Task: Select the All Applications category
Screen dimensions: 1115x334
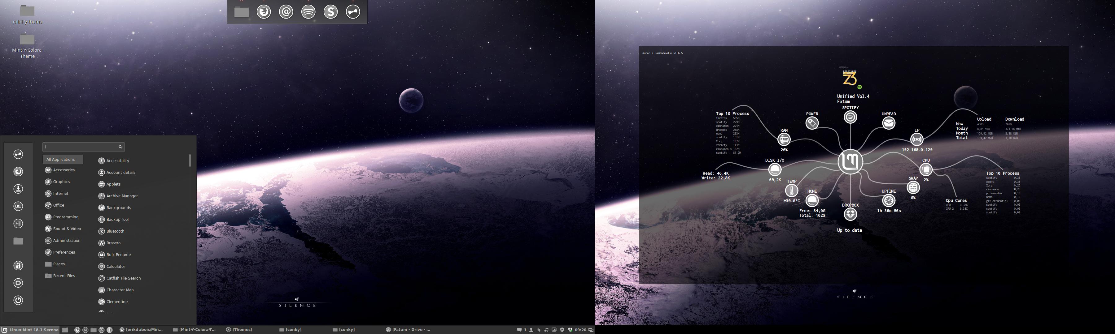Action: 63,160
